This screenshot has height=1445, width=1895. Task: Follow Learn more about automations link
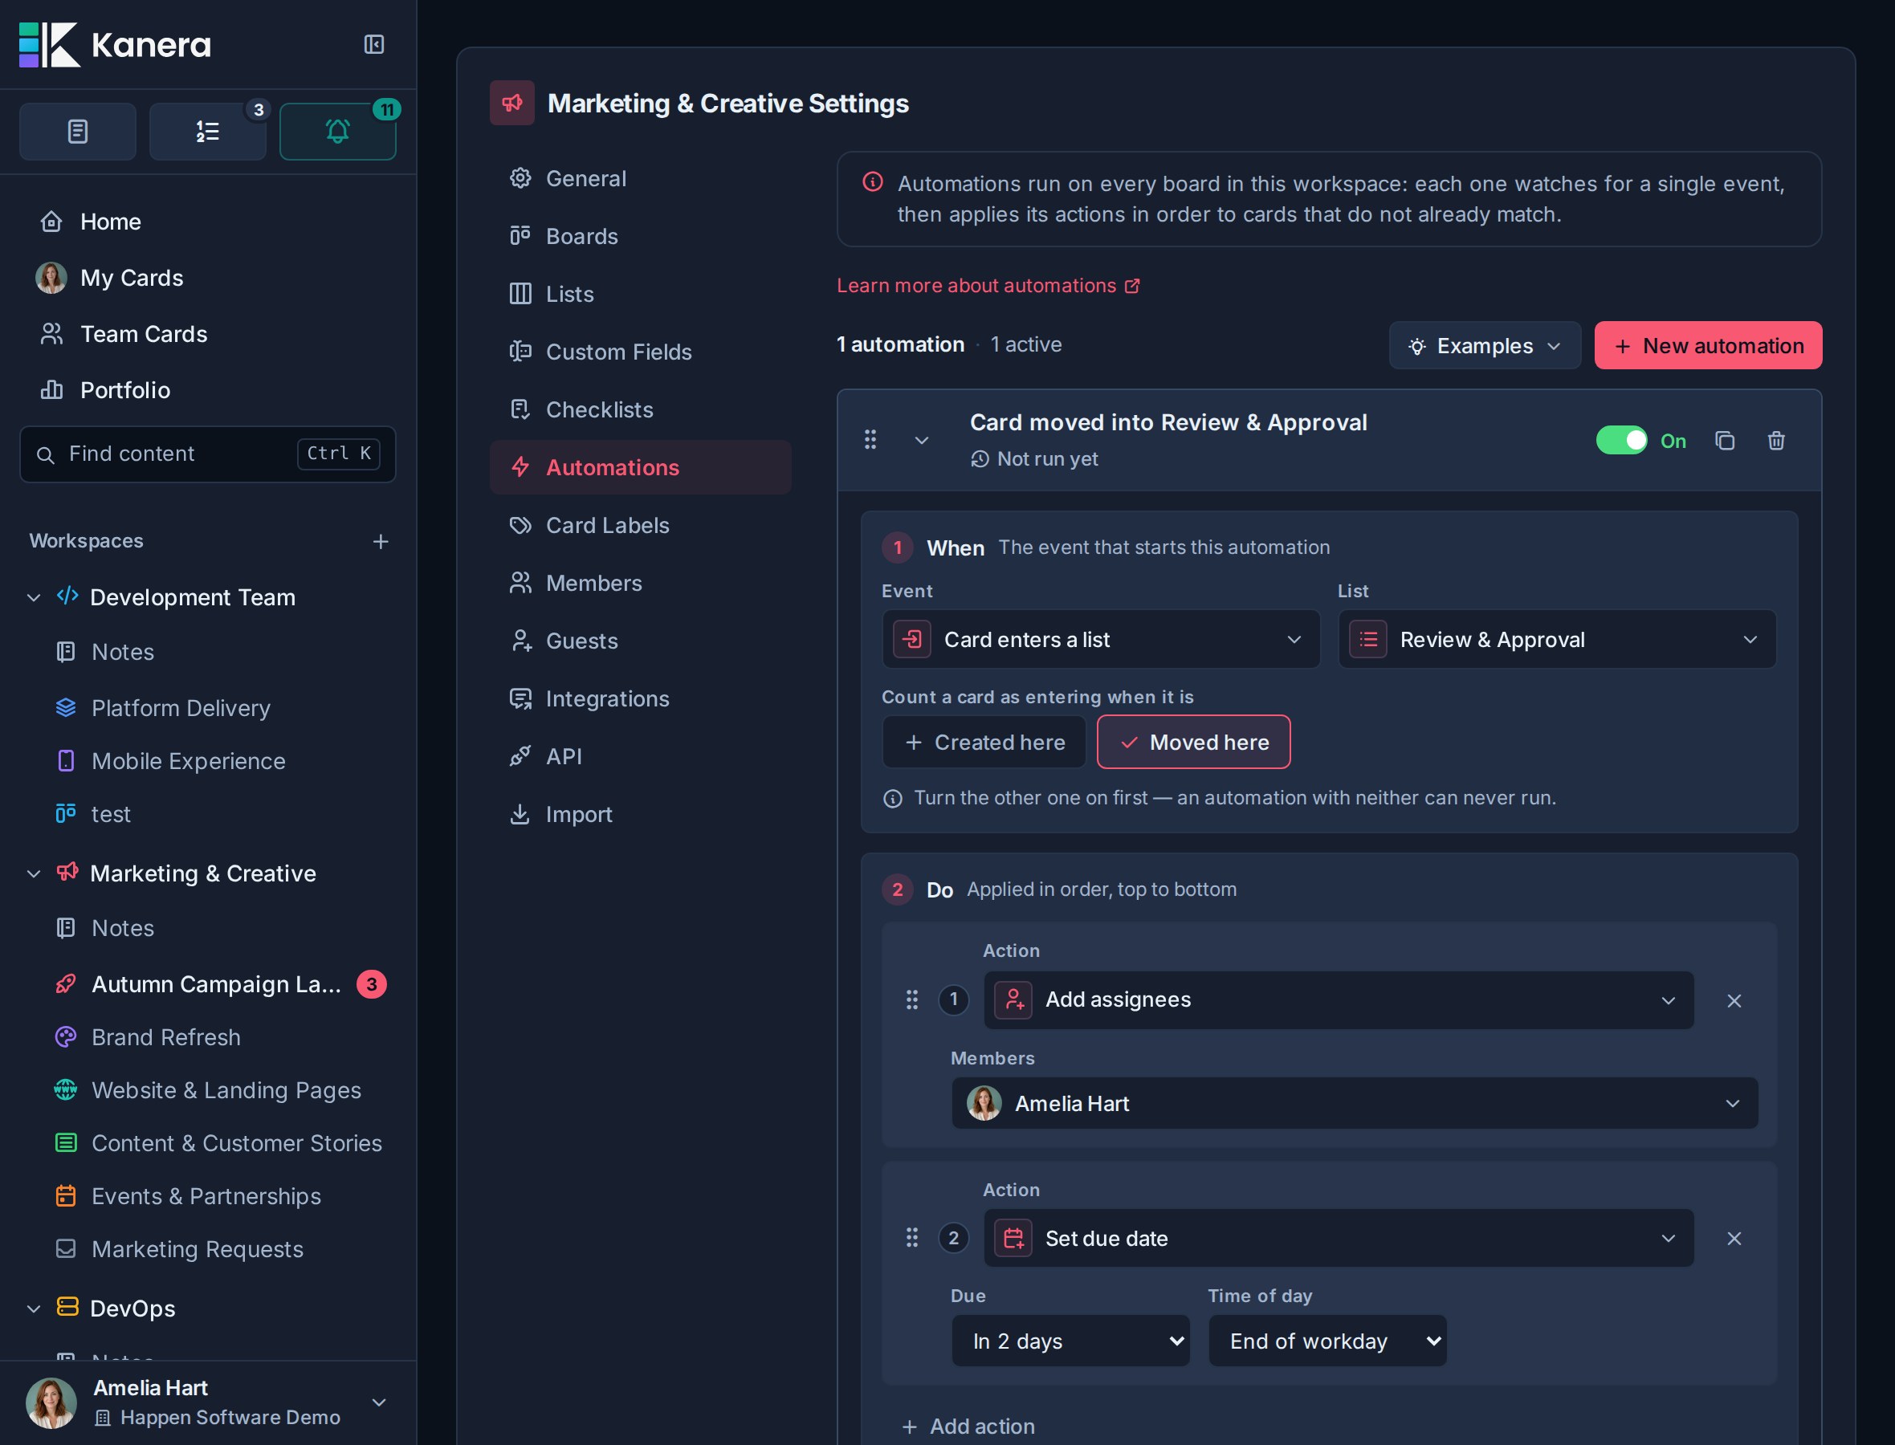tap(988, 286)
